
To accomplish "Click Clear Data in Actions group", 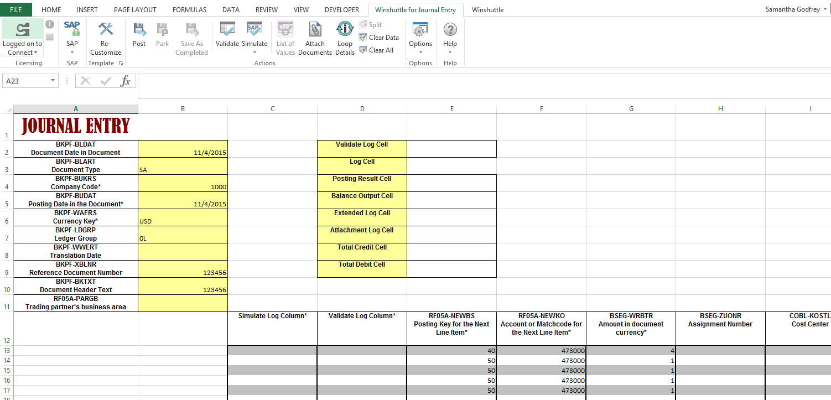I will coord(379,38).
